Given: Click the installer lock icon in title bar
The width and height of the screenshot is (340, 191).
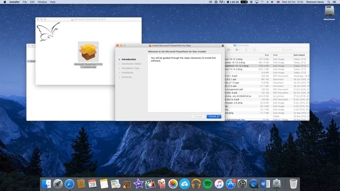Looking at the screenshot, I should coord(223,46).
